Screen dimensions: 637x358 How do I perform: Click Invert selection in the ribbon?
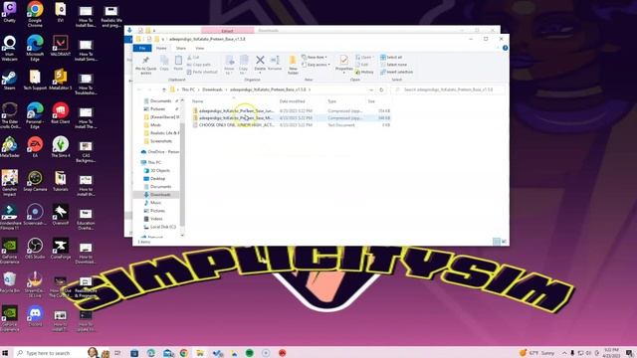pos(396,72)
